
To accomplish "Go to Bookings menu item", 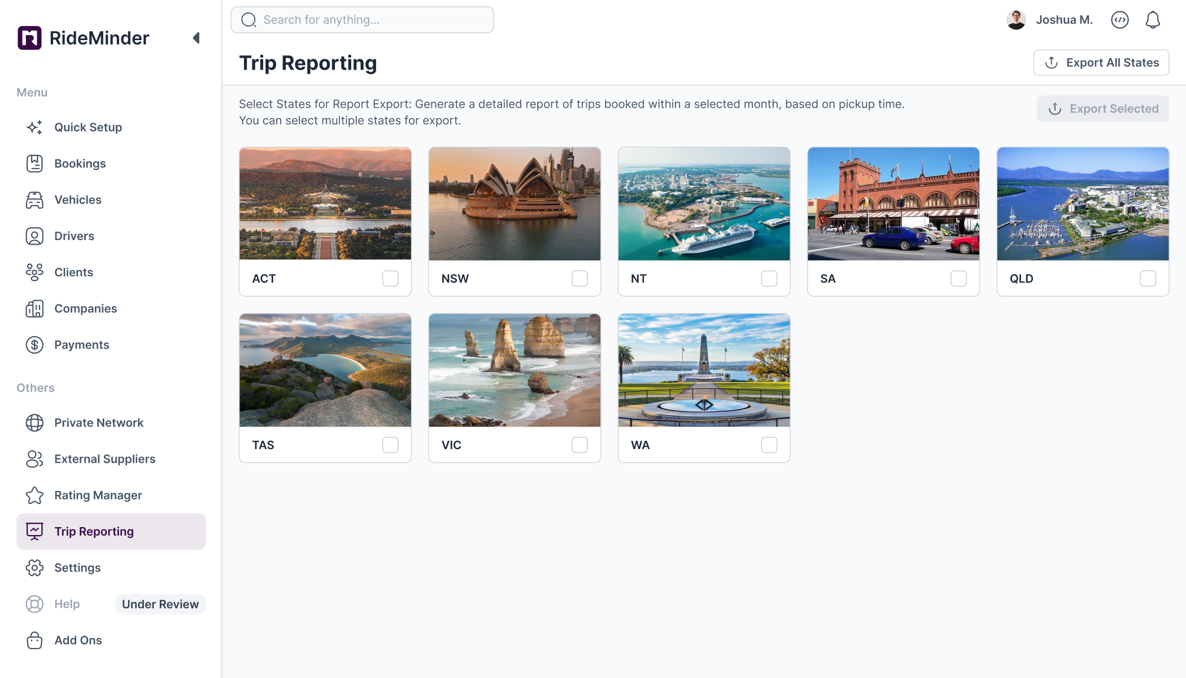I will pyautogui.click(x=111, y=163).
